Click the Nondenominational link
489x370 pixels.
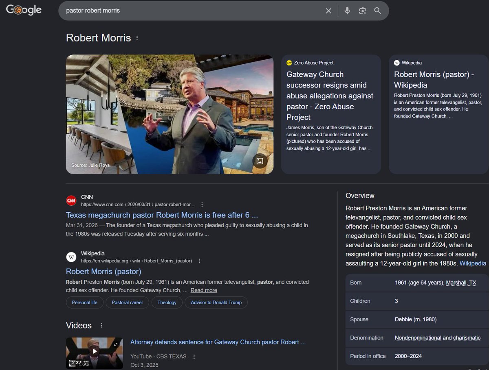[418, 338]
